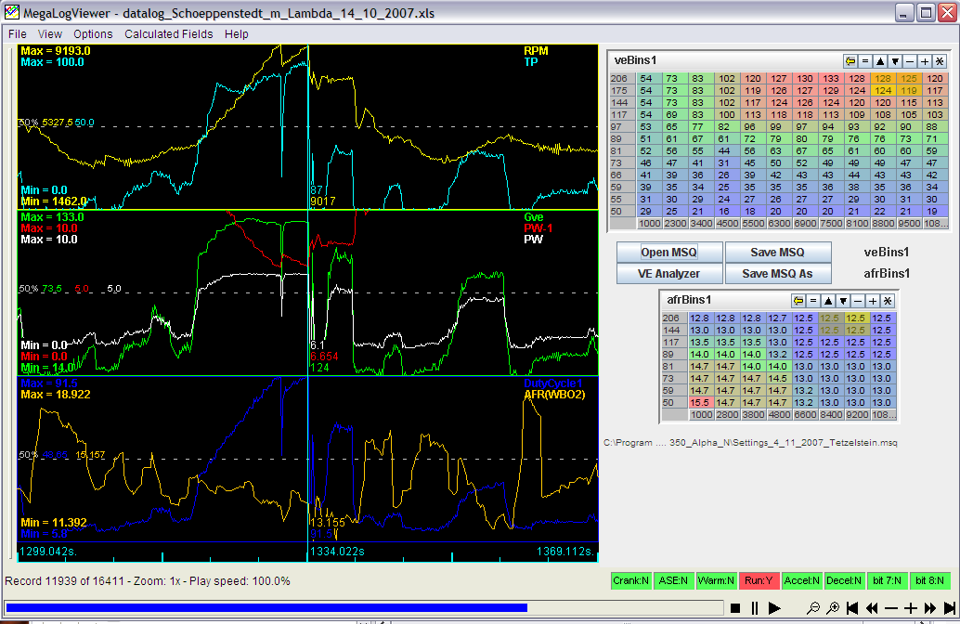
Task: Start playback with the Play button
Action: 774,608
